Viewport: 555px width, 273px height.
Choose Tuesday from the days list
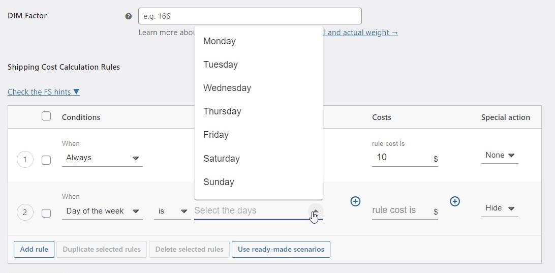(258, 65)
